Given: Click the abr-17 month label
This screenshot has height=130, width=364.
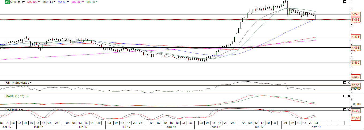Looking at the screenshot, I should tap(7, 127).
